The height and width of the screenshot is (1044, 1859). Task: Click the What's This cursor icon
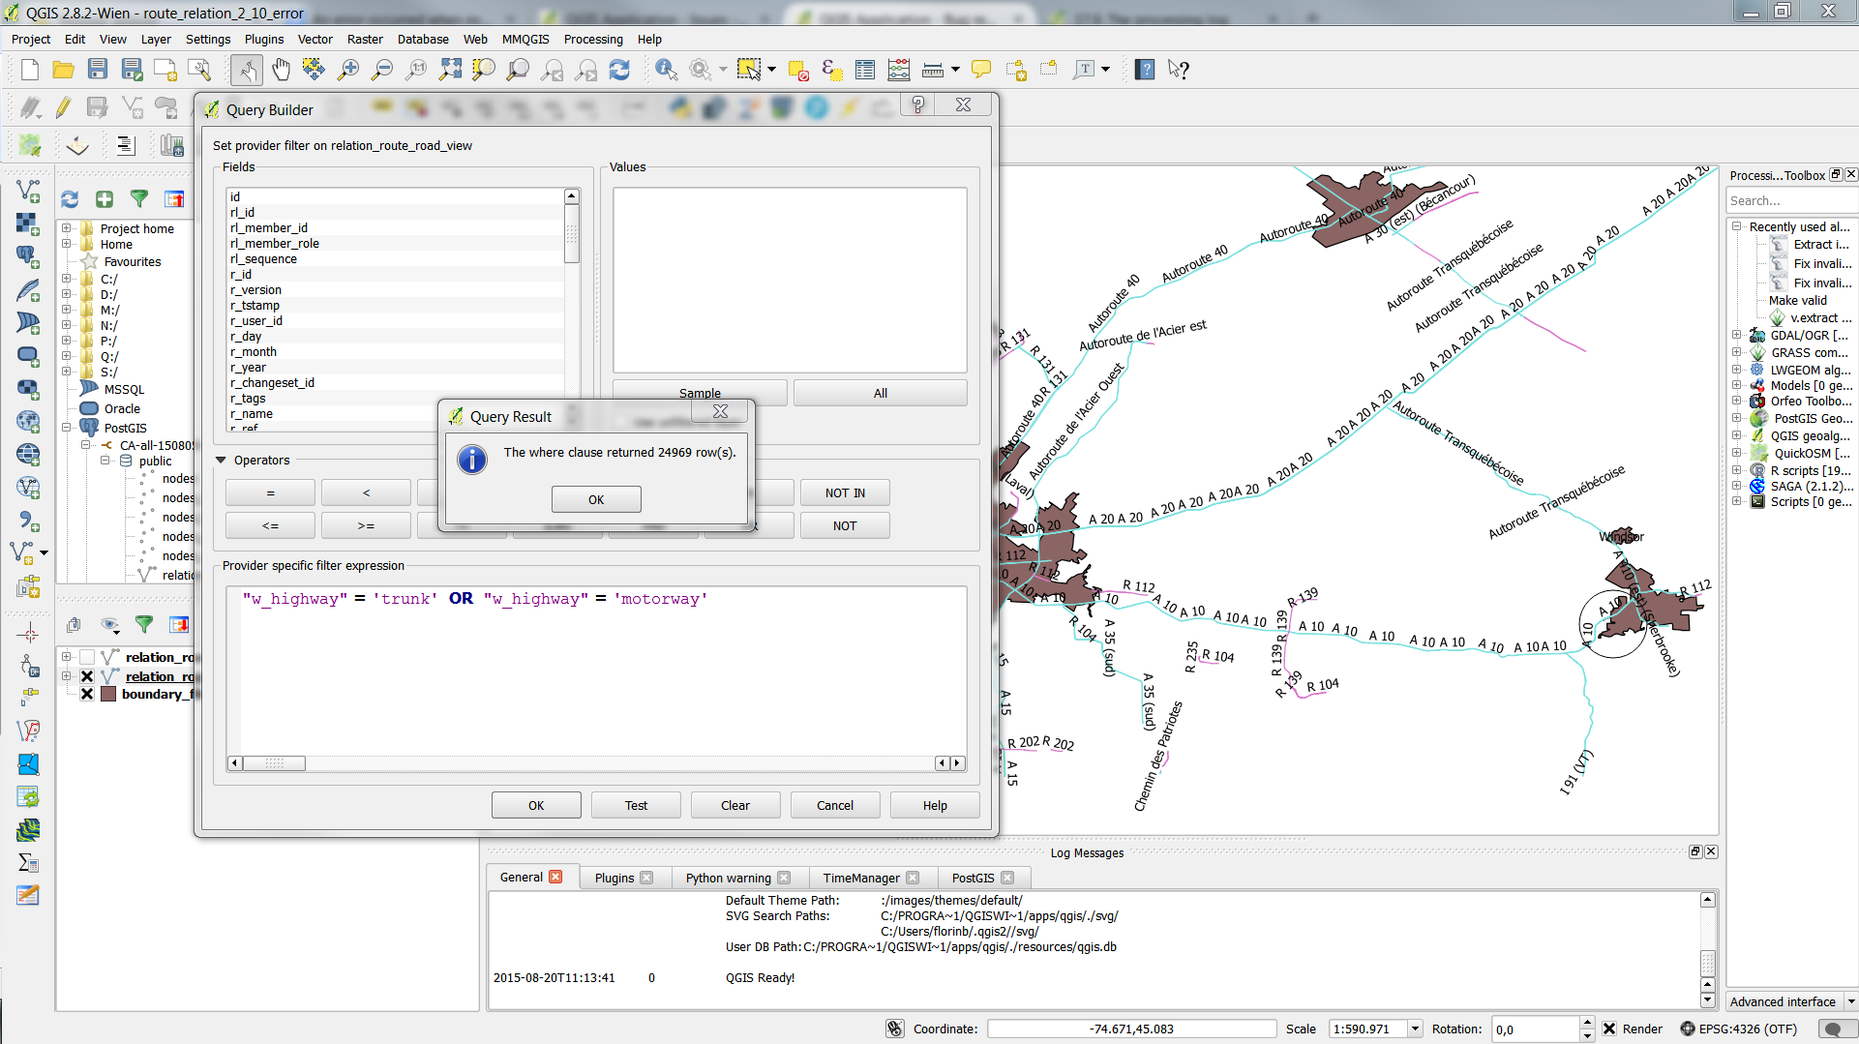tap(1178, 70)
